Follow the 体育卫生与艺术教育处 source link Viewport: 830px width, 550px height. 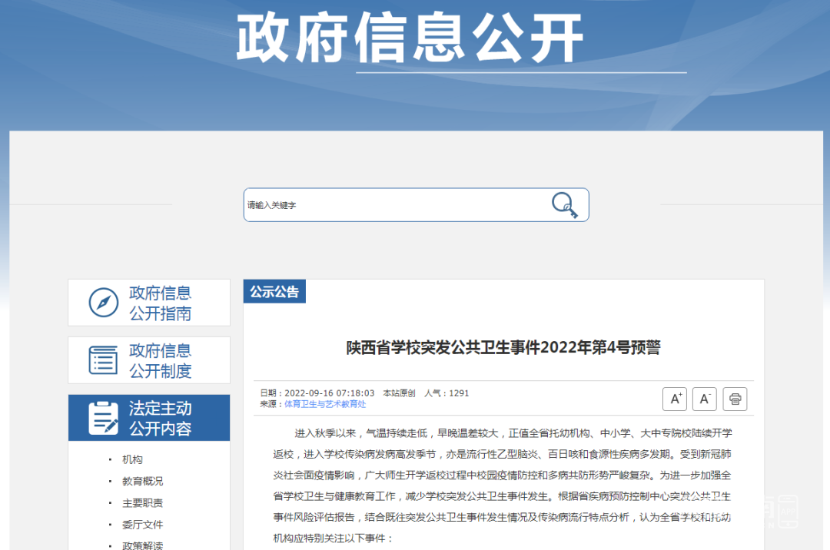[x=325, y=404]
